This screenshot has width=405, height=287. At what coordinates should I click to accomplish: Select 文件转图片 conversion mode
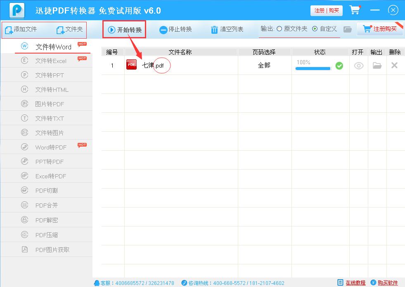[47, 133]
